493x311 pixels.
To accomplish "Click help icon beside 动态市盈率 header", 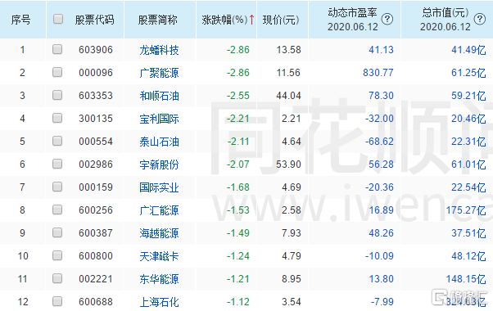I will (387, 19).
